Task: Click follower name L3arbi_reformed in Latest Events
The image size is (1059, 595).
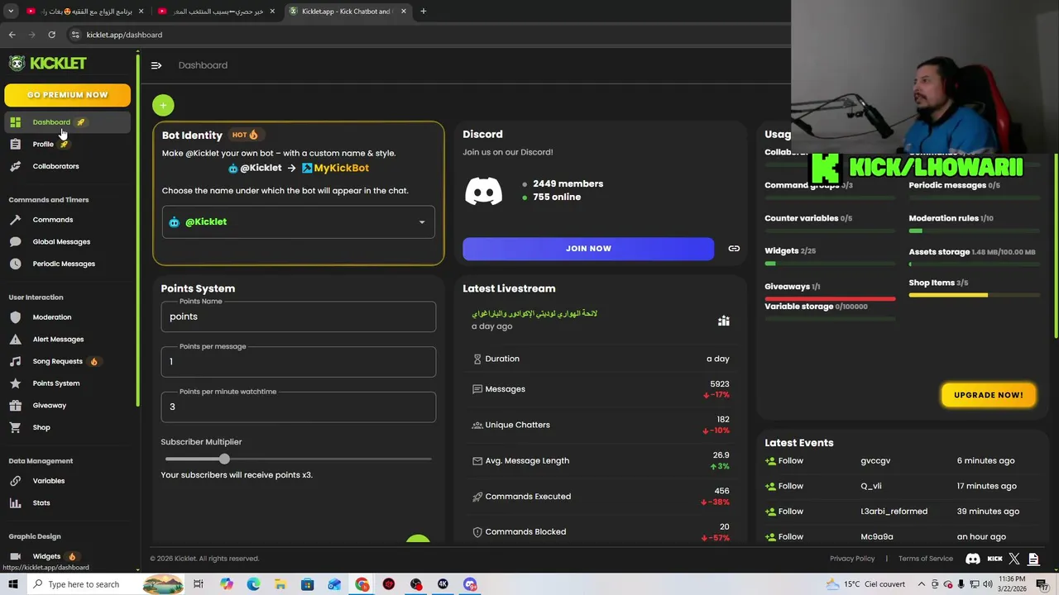Action: pyautogui.click(x=894, y=512)
